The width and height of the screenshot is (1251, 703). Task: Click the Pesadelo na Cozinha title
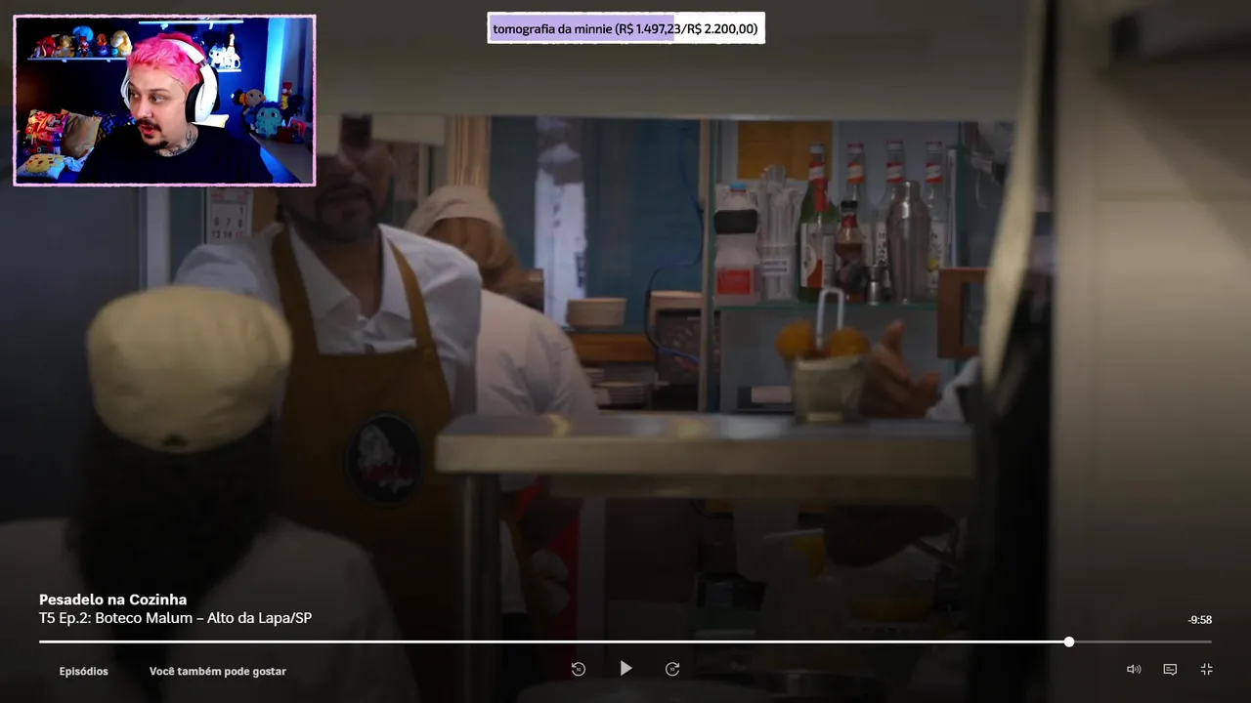coord(112,600)
